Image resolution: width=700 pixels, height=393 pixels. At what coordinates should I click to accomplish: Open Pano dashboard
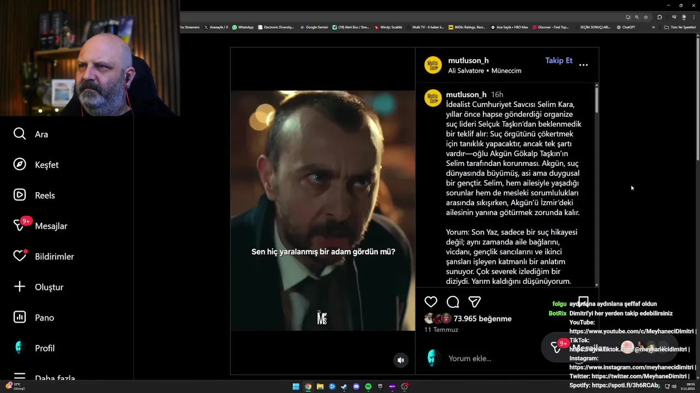point(34,318)
